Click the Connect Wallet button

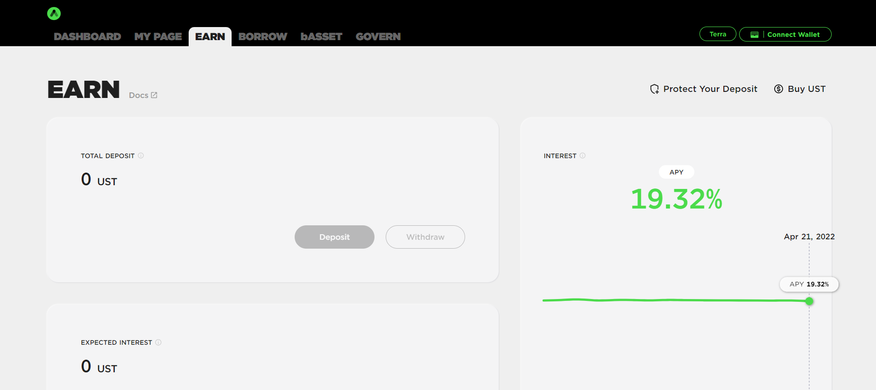click(785, 34)
